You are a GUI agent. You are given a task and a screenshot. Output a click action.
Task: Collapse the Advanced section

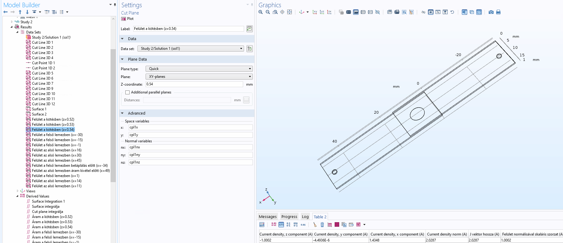click(122, 113)
